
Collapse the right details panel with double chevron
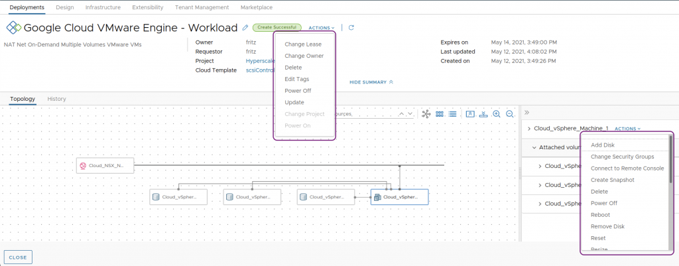point(528,113)
